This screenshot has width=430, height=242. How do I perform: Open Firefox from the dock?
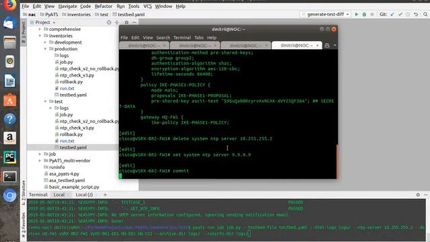click(9, 5)
